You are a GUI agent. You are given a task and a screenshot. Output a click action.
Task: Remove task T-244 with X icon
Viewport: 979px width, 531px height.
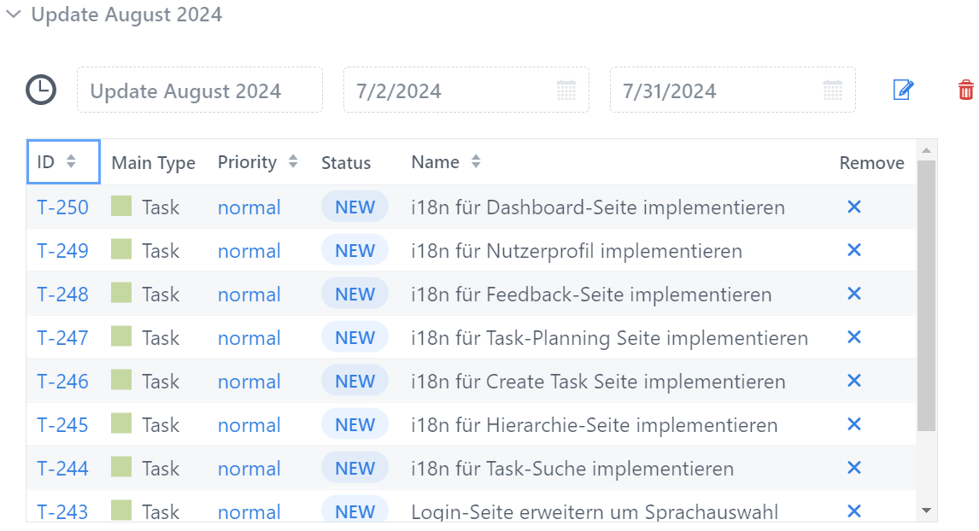pyautogui.click(x=854, y=467)
